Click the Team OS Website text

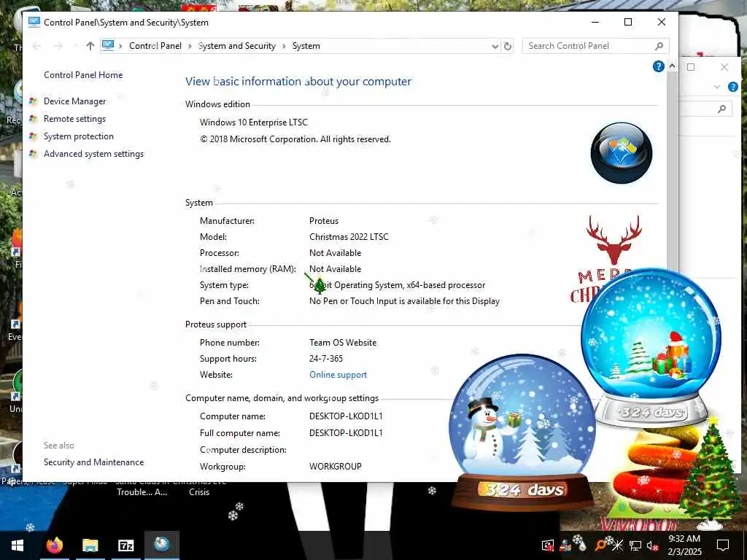click(343, 343)
